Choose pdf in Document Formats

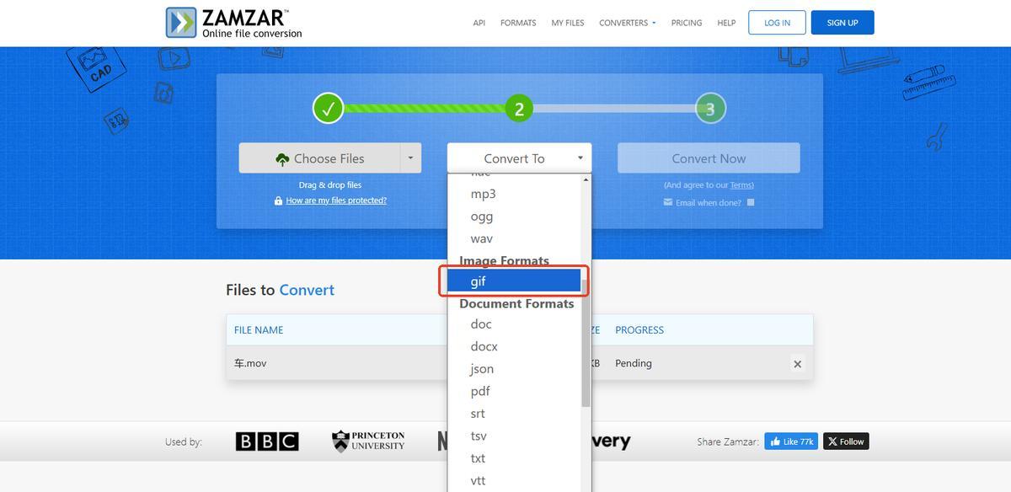tap(480, 391)
